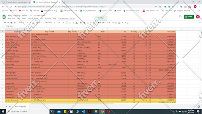Collapse the toolbar with the chevron arrow
This screenshot has width=202, height=114.
(200, 23)
